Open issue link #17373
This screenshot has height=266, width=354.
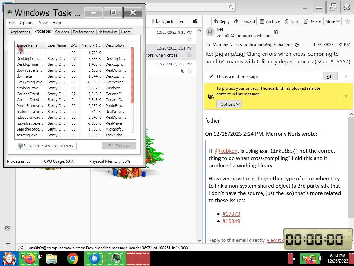click(231, 214)
